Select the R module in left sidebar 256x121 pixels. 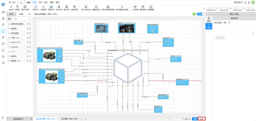tap(3, 18)
